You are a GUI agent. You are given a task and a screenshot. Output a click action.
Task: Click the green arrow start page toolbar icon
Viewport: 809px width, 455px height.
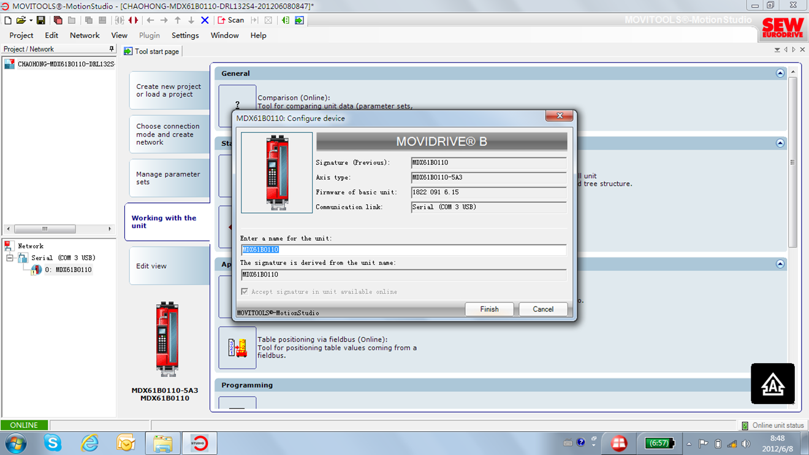click(299, 20)
